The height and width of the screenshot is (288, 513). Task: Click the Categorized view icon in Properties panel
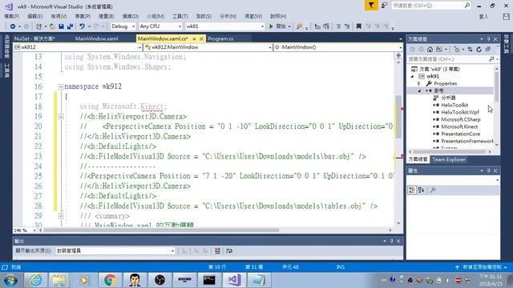click(412, 190)
